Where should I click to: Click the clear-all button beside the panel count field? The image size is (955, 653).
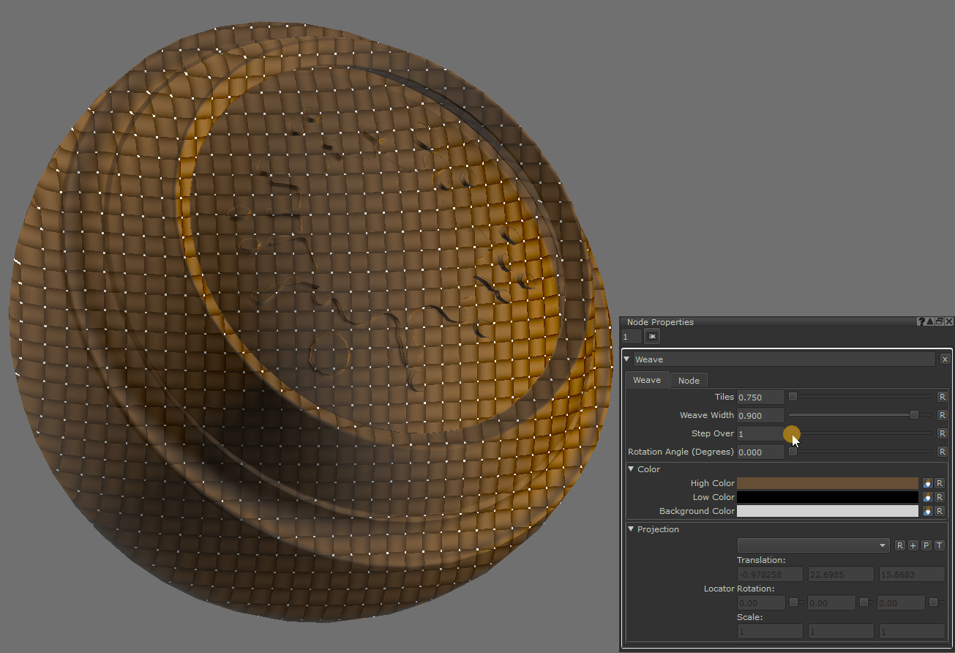point(651,336)
